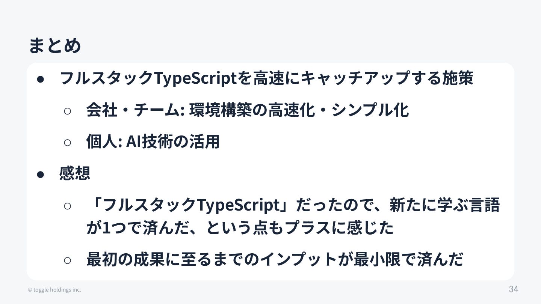Click the first filled bullet before フルスタックTypeScript

[x=41, y=79]
